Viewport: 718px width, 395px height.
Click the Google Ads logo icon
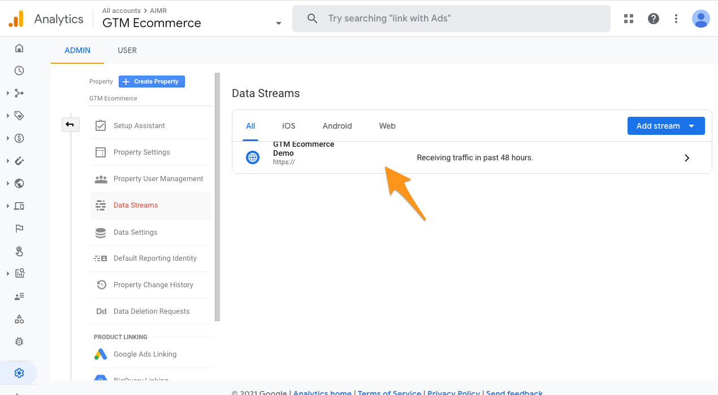[x=101, y=354]
